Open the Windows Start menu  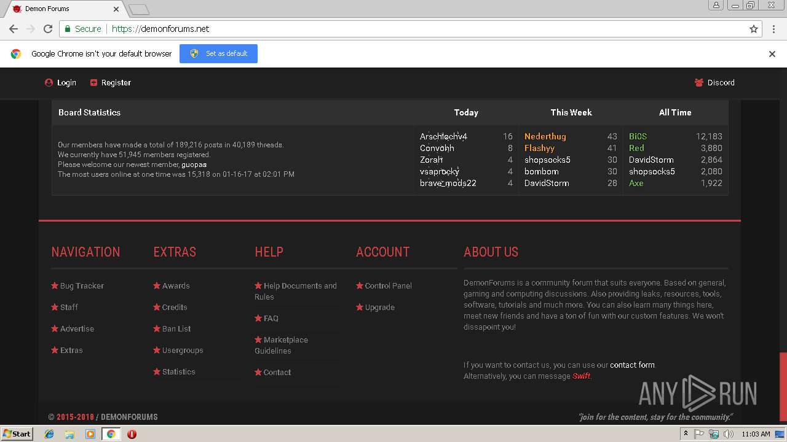[17, 433]
